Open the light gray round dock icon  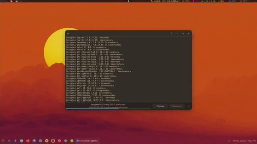[22, 140]
